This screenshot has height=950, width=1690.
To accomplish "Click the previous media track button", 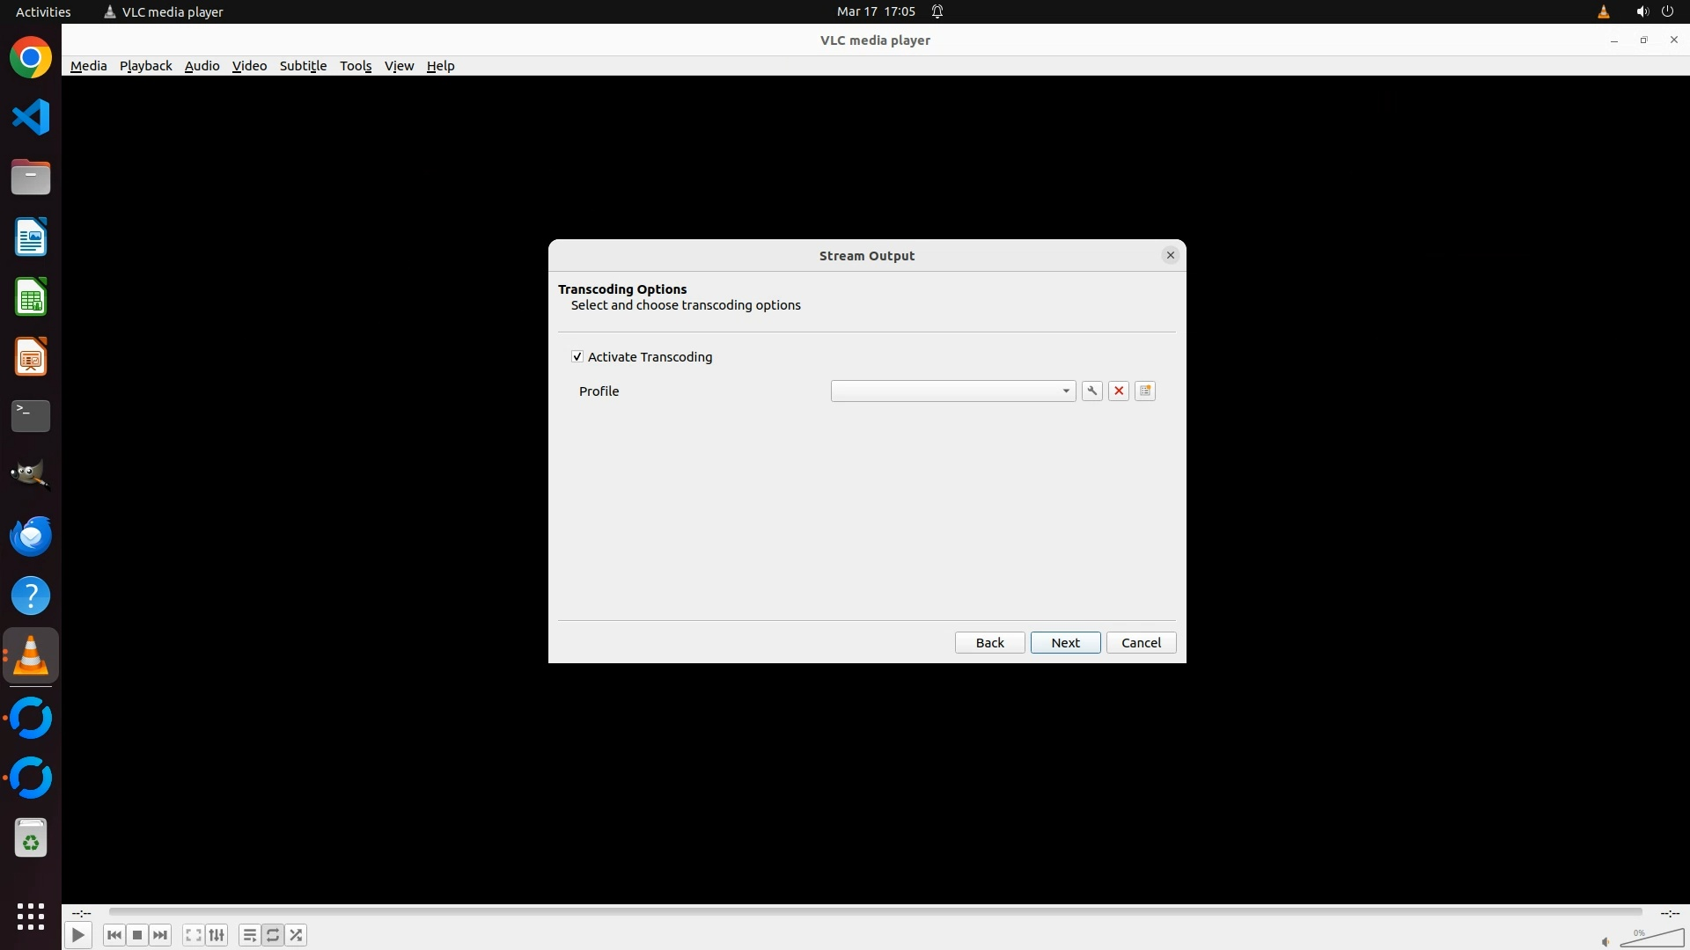I will pyautogui.click(x=114, y=935).
